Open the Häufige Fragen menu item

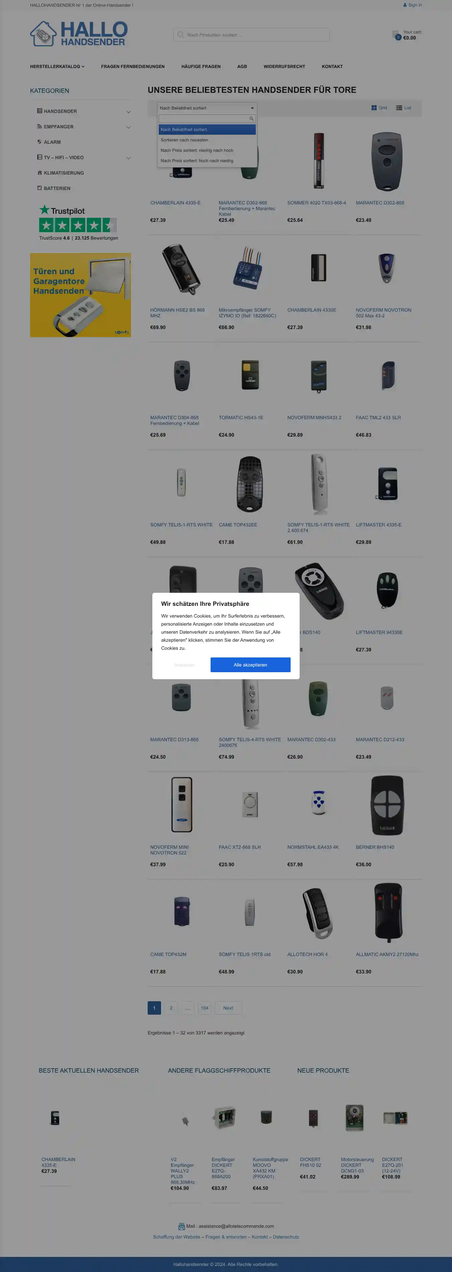[201, 66]
